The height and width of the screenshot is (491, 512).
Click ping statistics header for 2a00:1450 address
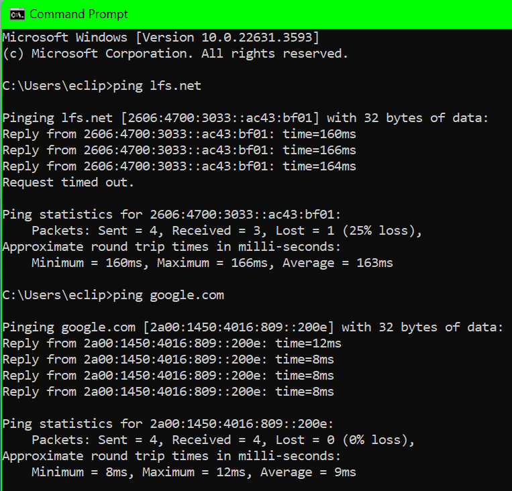click(x=168, y=424)
